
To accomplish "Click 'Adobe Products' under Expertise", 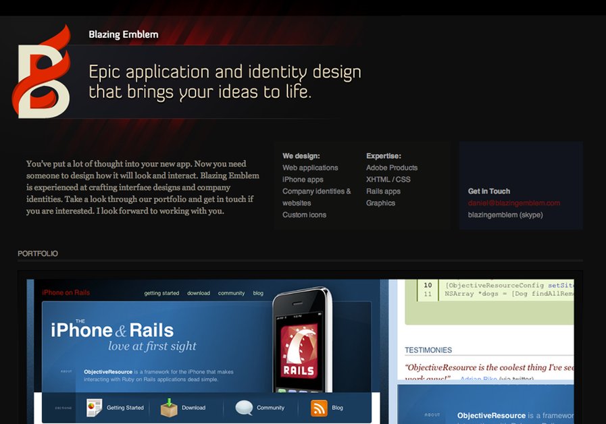I will tap(392, 168).
